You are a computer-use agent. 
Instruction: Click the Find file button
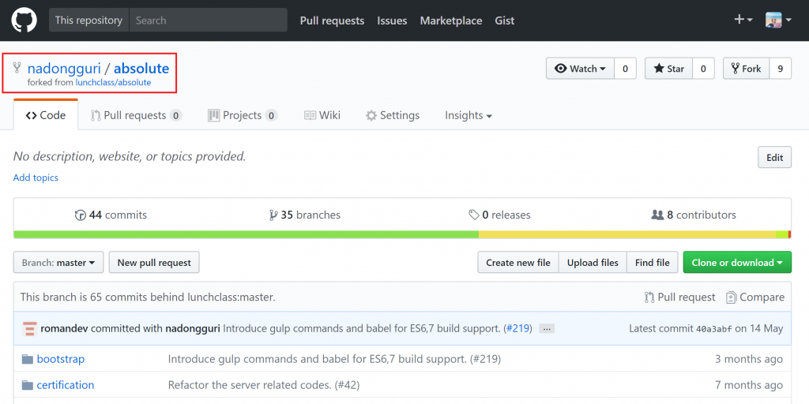pos(652,262)
